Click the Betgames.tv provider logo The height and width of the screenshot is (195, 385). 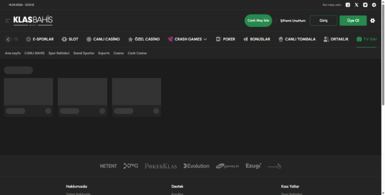pyautogui.click(x=228, y=166)
